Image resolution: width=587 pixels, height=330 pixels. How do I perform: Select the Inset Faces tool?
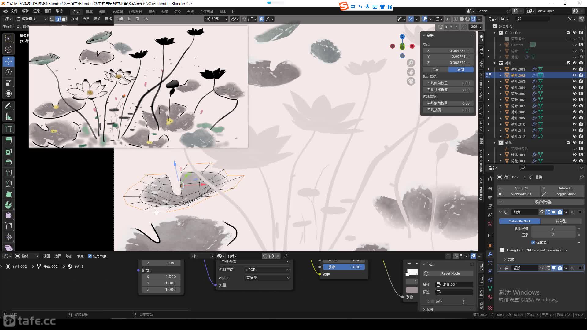tap(9, 152)
